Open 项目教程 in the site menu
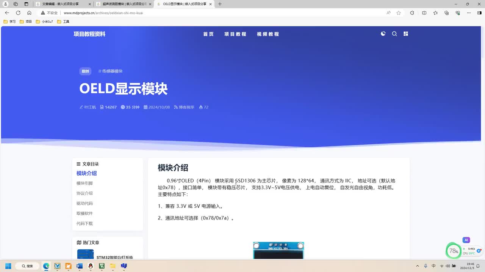The image size is (485, 272). pyautogui.click(x=235, y=34)
